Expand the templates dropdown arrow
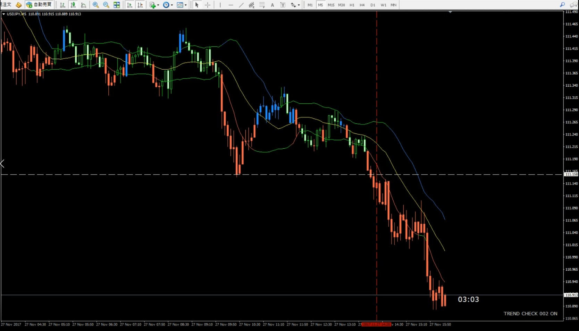579x331 pixels. (x=186, y=5)
